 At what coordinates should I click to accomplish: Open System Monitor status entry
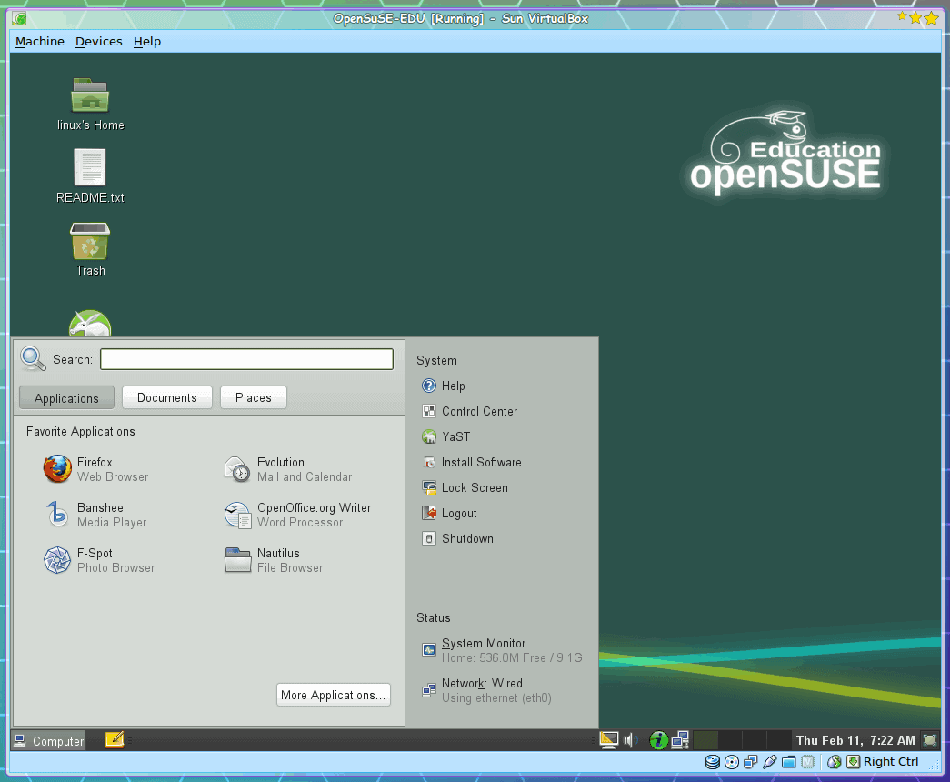point(502,650)
